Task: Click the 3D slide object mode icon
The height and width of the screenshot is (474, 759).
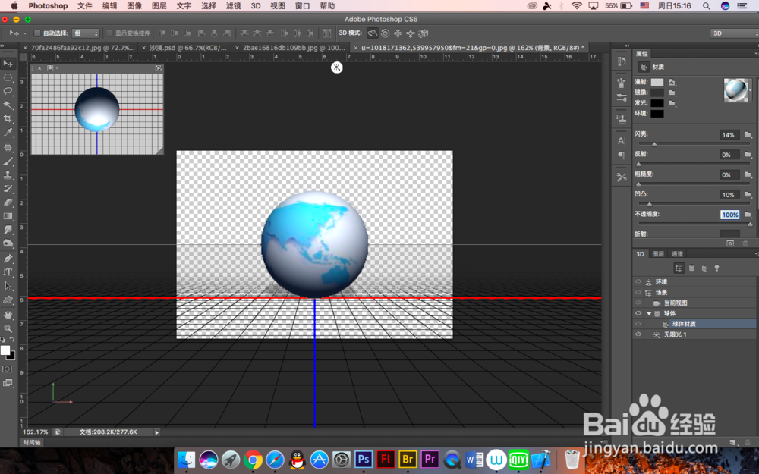Action: click(411, 33)
